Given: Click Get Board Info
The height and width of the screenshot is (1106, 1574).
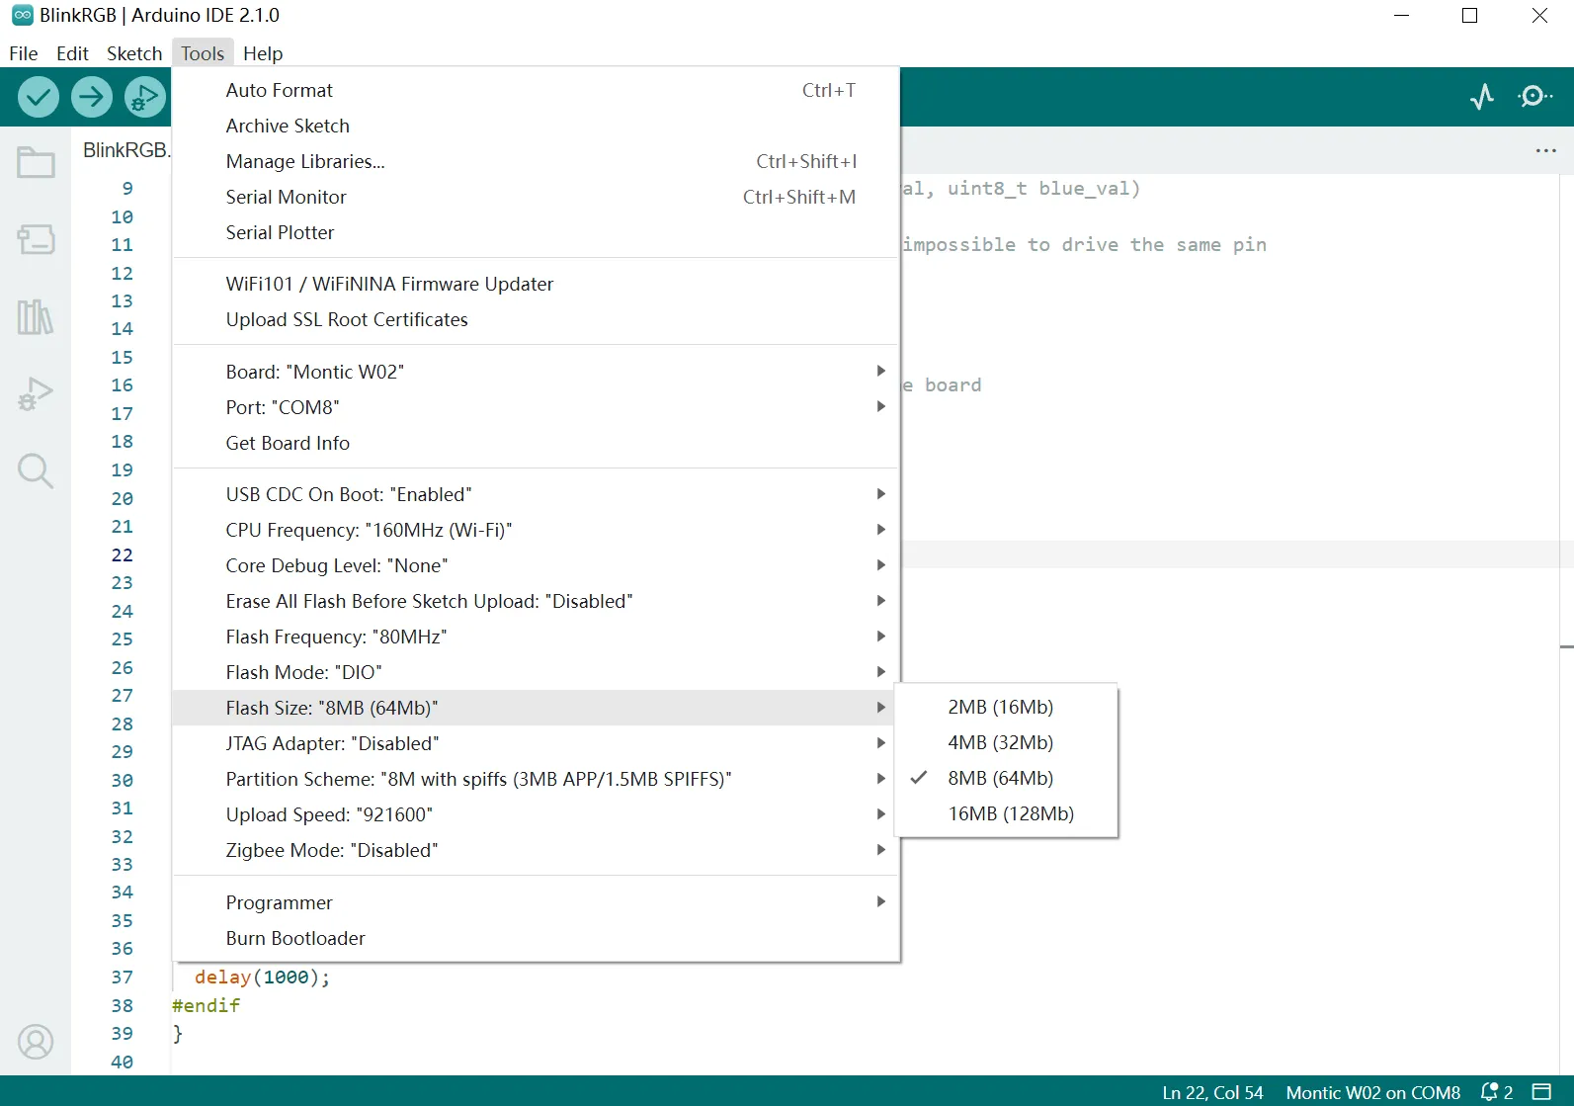Looking at the screenshot, I should coord(288,443).
